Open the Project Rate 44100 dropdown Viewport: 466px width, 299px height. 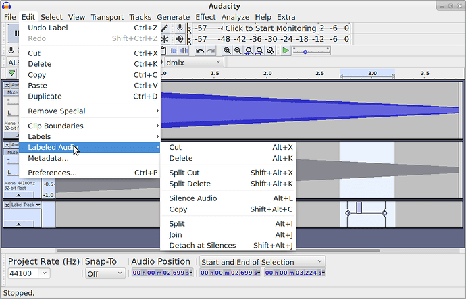pyautogui.click(x=45, y=273)
